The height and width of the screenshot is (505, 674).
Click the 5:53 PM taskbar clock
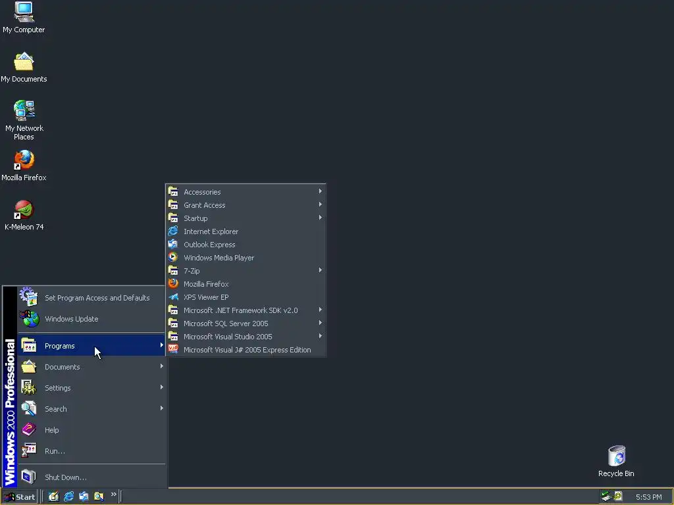click(648, 497)
